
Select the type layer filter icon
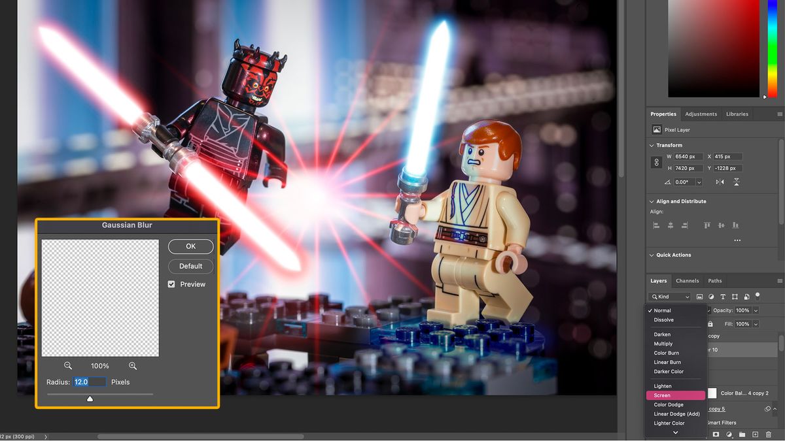[723, 297]
